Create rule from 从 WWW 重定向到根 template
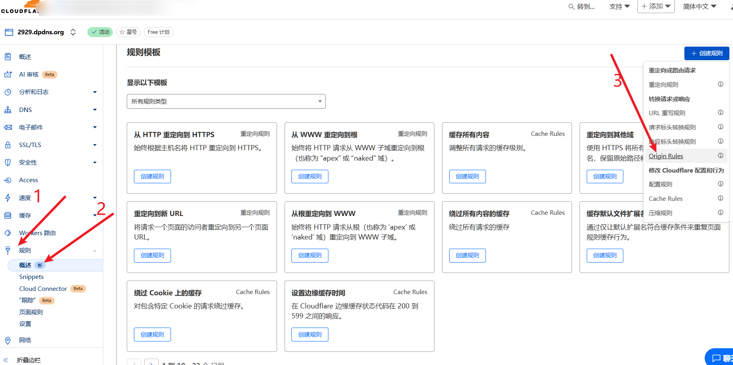This screenshot has height=365, width=733. pos(310,177)
